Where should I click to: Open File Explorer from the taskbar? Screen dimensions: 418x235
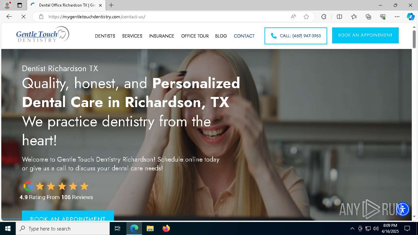click(150, 228)
